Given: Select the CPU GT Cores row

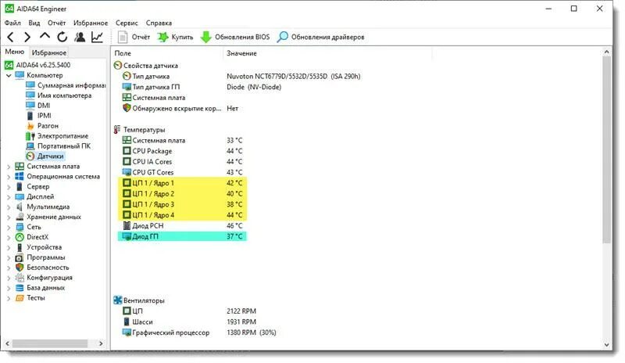Looking at the screenshot, I should [182, 173].
